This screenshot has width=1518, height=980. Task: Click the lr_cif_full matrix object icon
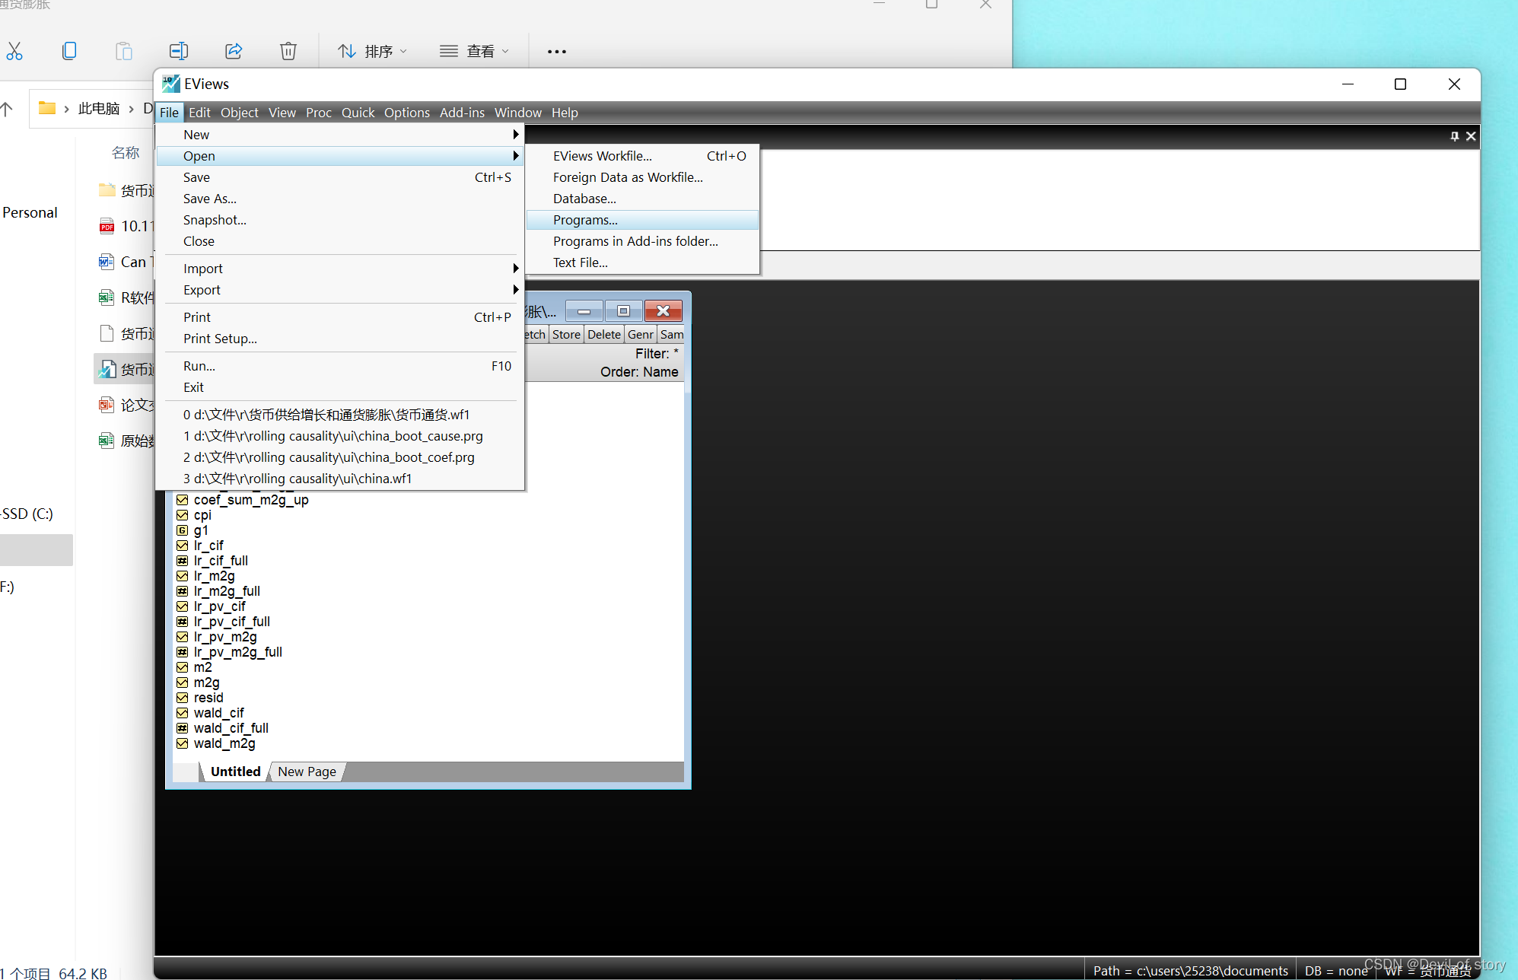[x=183, y=561]
